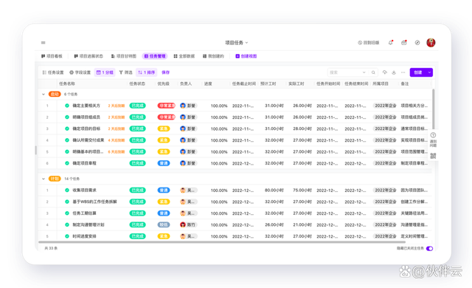Click the help question icon on right edge
This screenshot has width=472, height=288.
[433, 135]
